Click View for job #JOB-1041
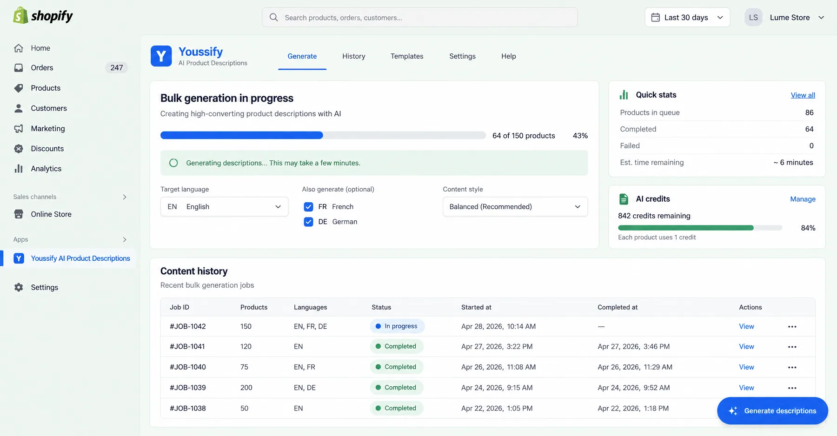The width and height of the screenshot is (837, 436). coord(746,347)
